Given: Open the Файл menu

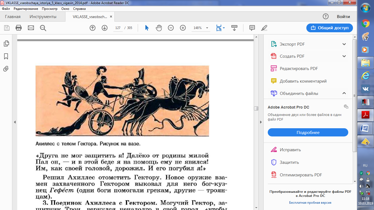Looking at the screenshot, I should tap(6, 9).
